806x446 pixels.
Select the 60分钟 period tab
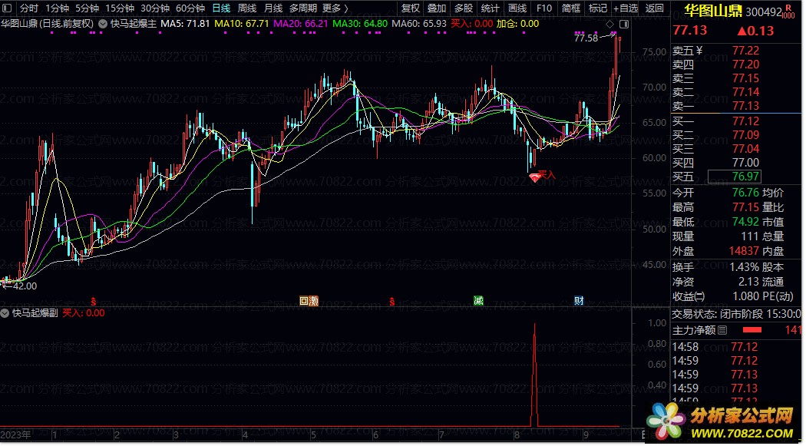coord(190,8)
